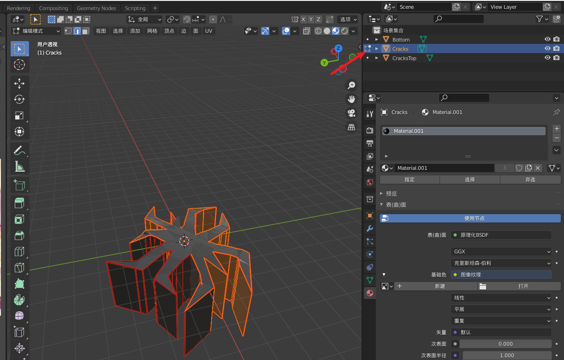The height and width of the screenshot is (360, 564).
Task: Select the Select Box tool
Action: 19,48
